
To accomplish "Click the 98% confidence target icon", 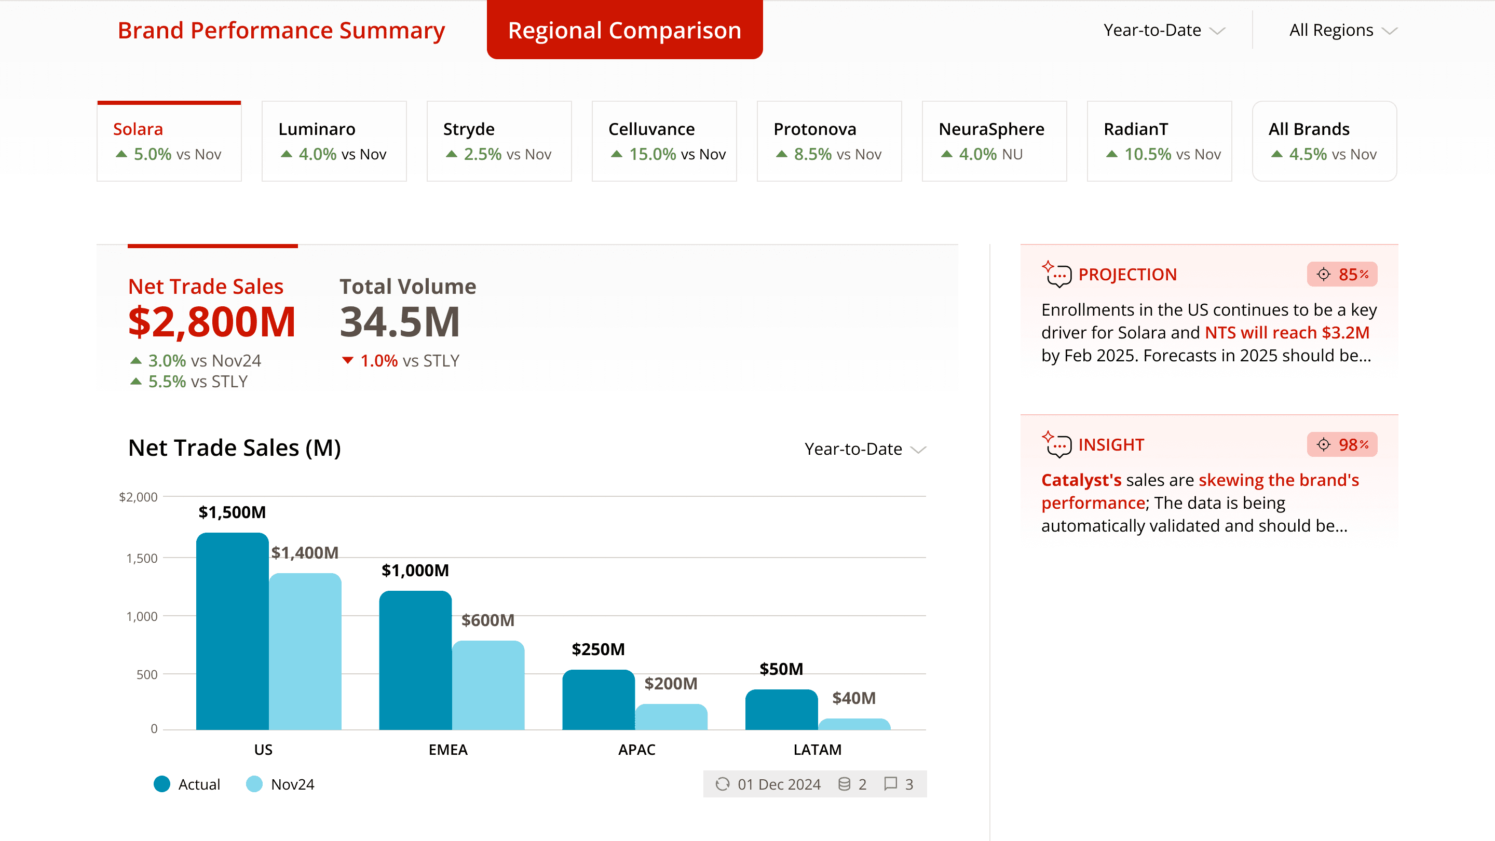I will tap(1323, 444).
